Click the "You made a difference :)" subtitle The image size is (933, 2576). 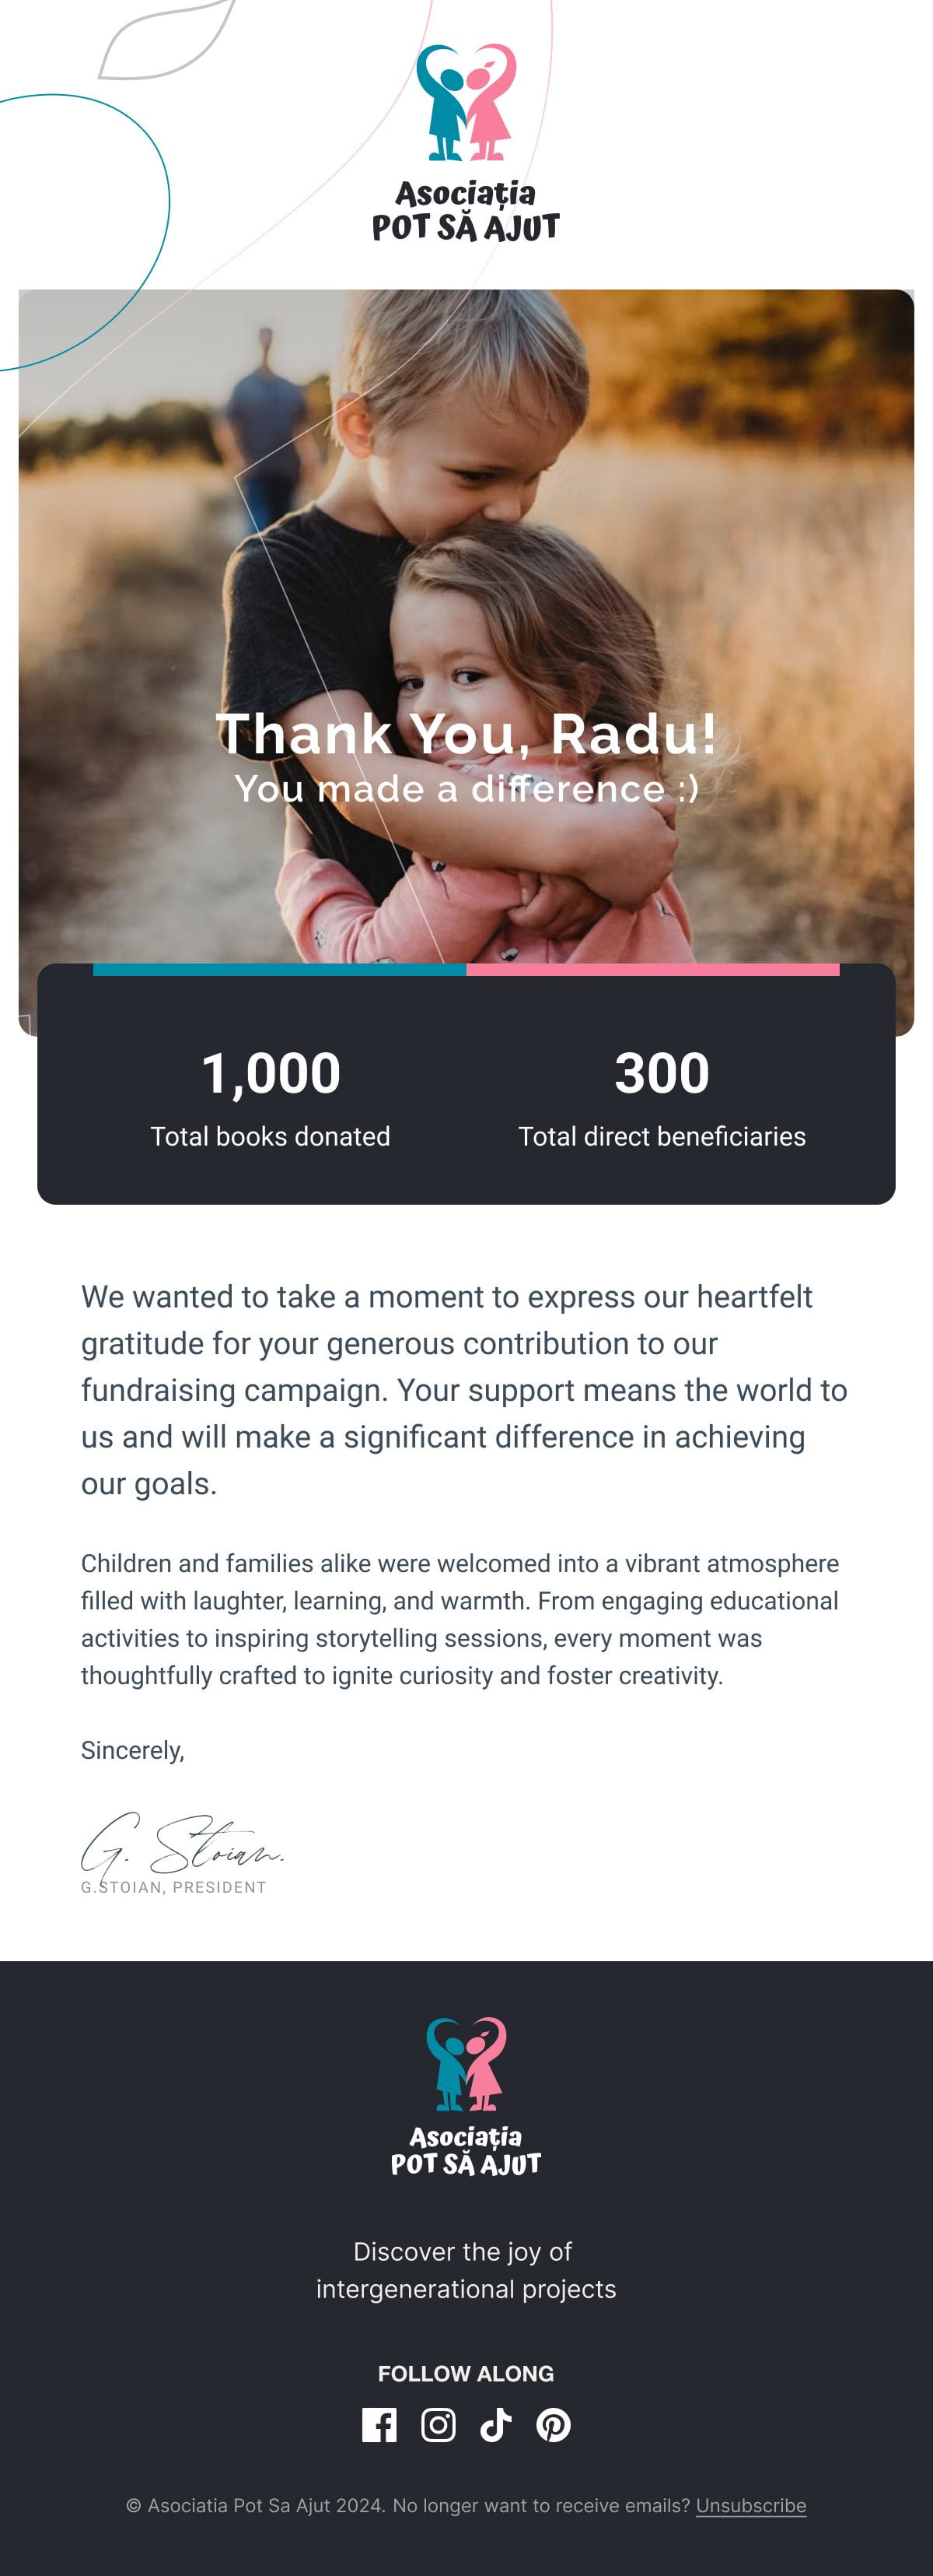[x=466, y=789]
